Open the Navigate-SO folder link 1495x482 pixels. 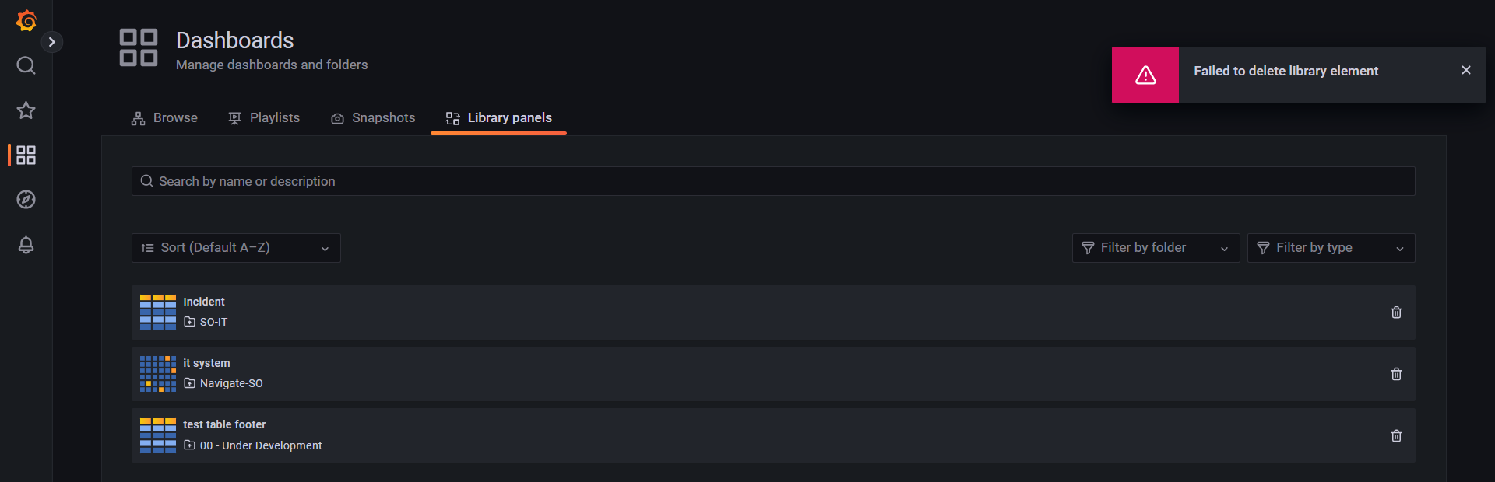click(231, 382)
